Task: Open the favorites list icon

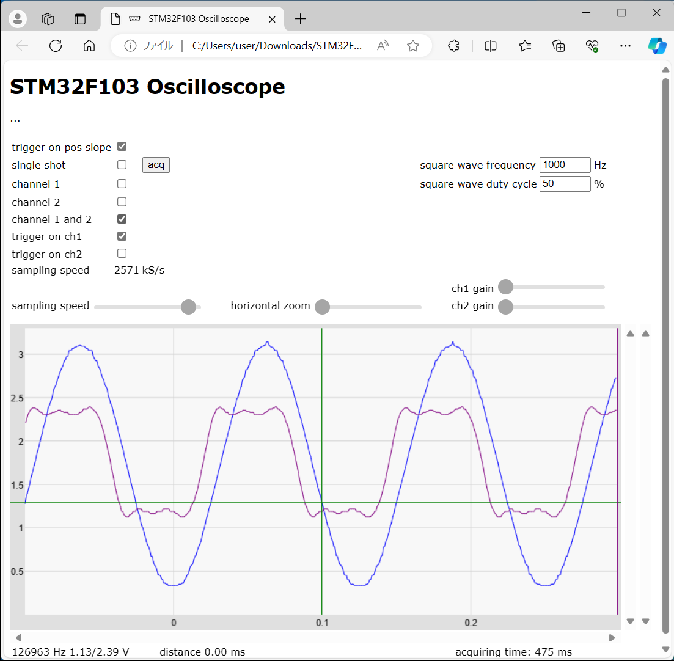Action: coord(524,46)
